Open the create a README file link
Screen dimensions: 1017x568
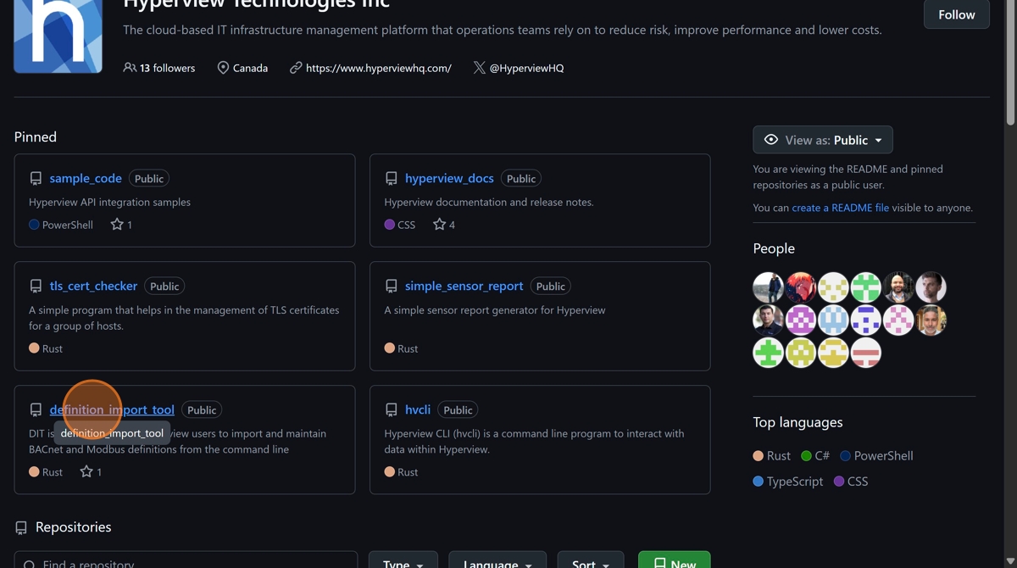pyautogui.click(x=840, y=208)
